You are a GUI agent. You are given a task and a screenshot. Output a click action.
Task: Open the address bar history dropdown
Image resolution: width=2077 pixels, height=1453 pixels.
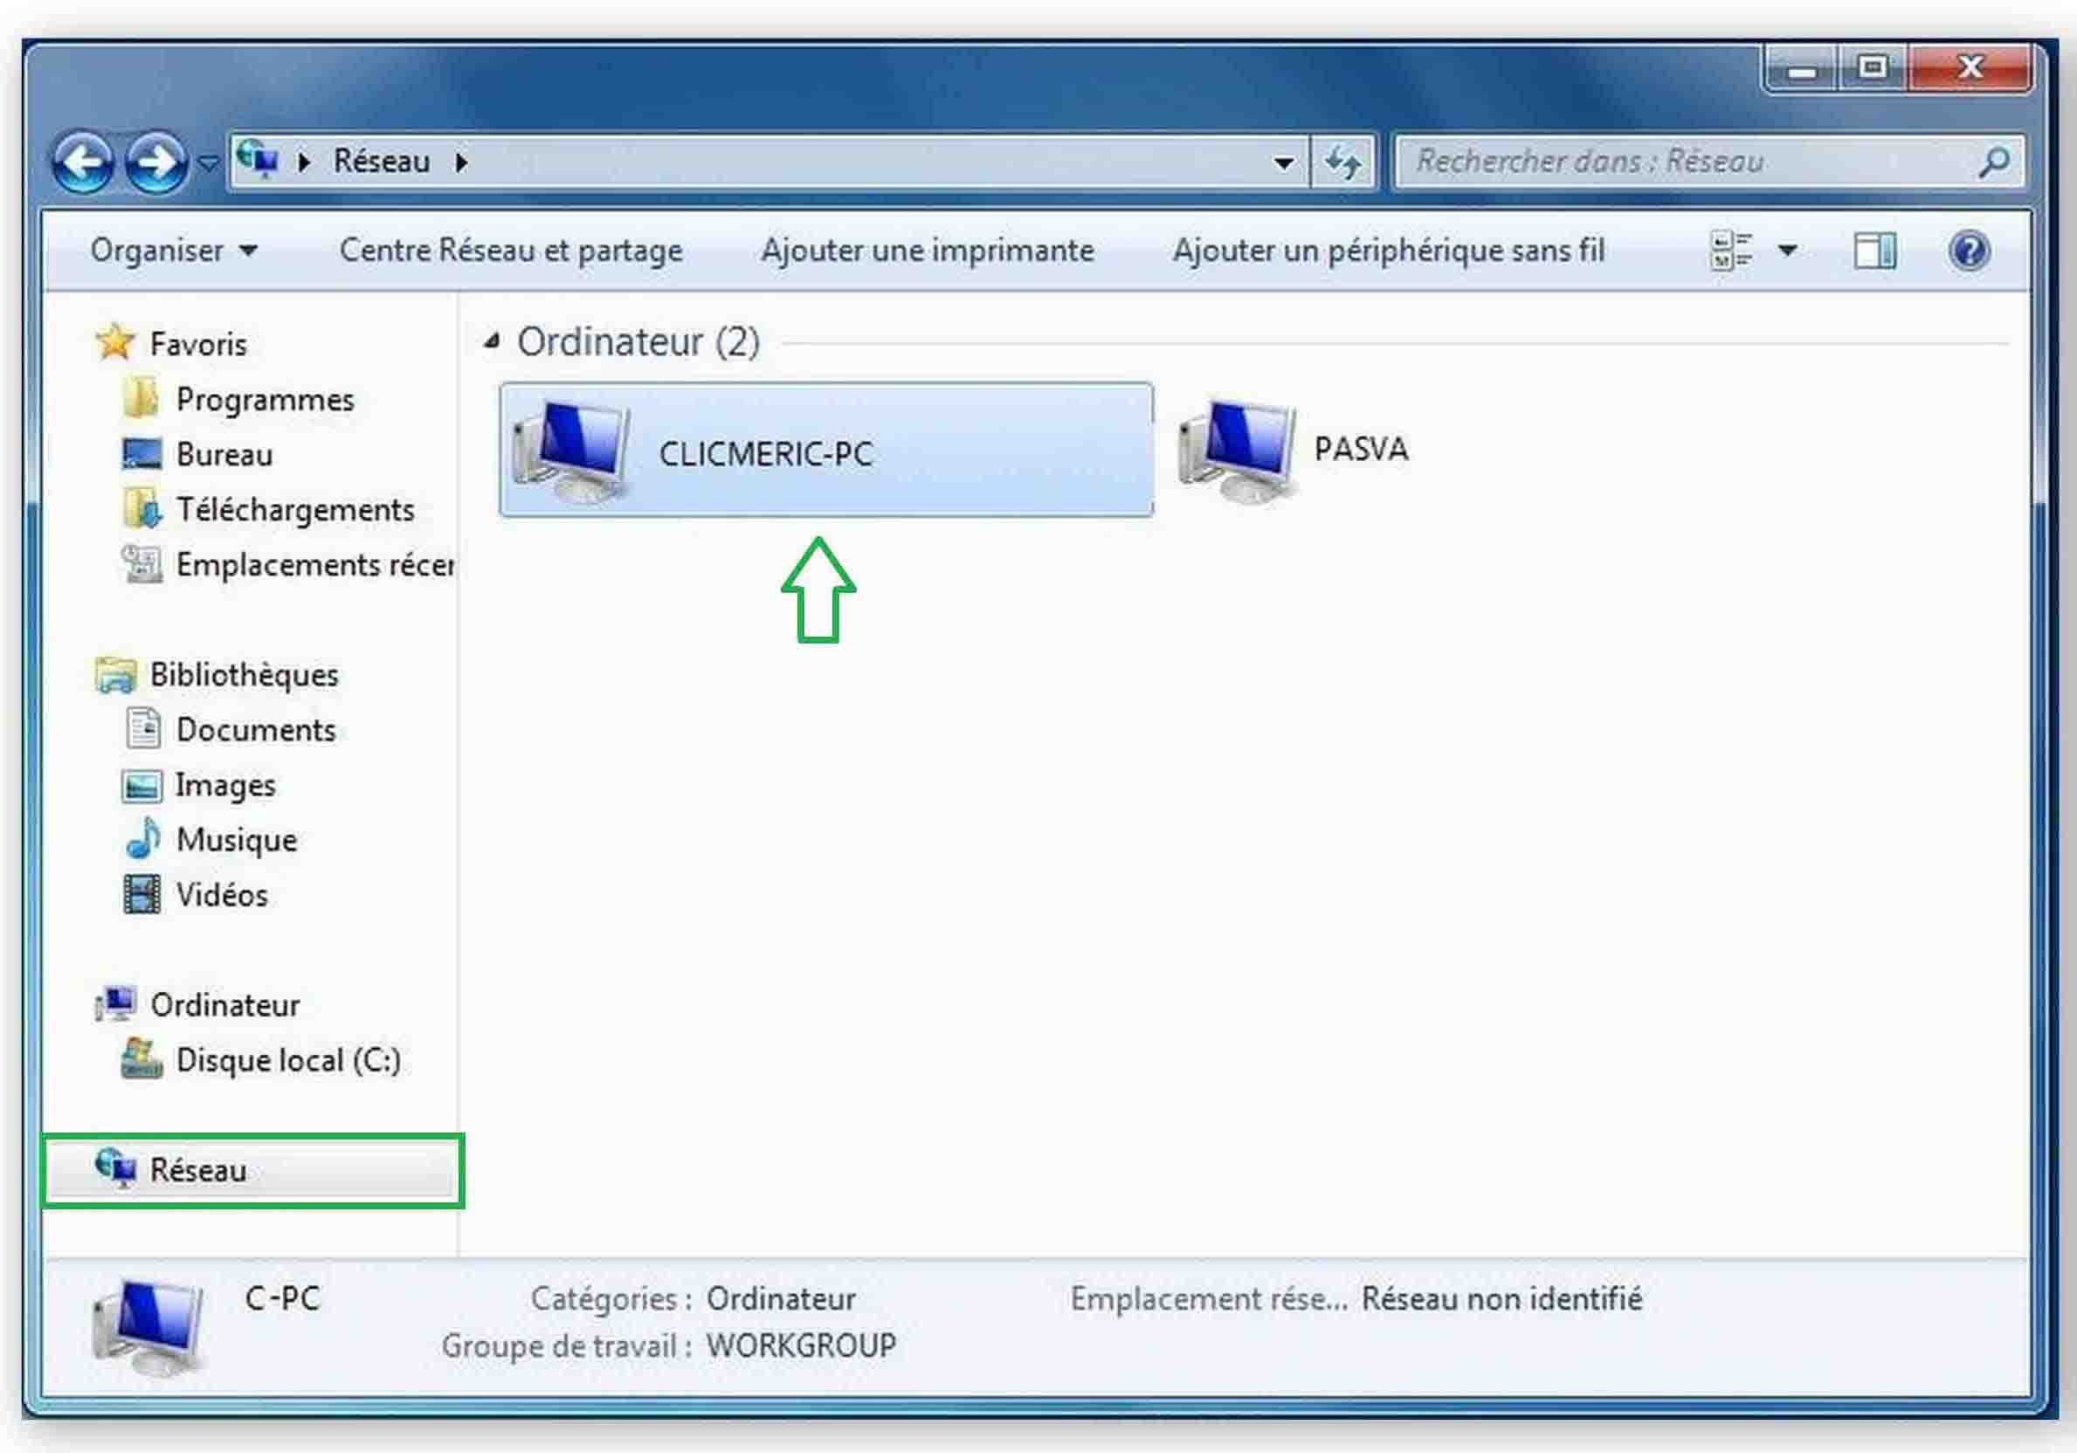(1284, 161)
